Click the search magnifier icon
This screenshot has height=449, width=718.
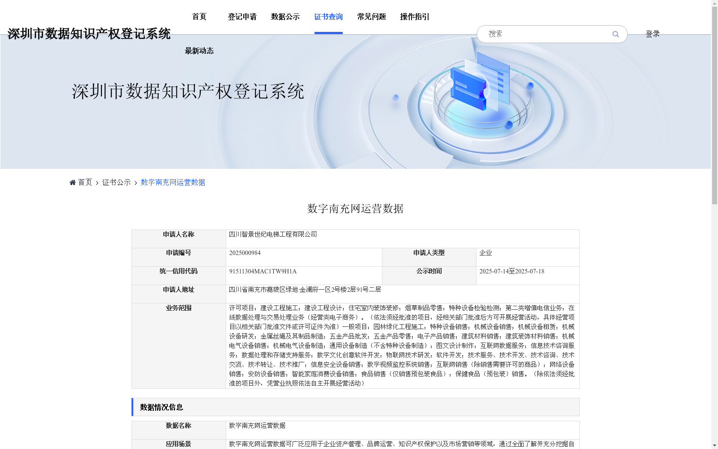tap(615, 34)
